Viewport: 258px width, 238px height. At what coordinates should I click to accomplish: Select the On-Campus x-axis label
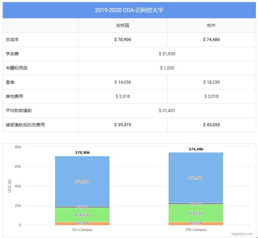[82, 230]
